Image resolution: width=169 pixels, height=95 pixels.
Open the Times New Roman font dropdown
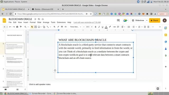pos(75,27)
